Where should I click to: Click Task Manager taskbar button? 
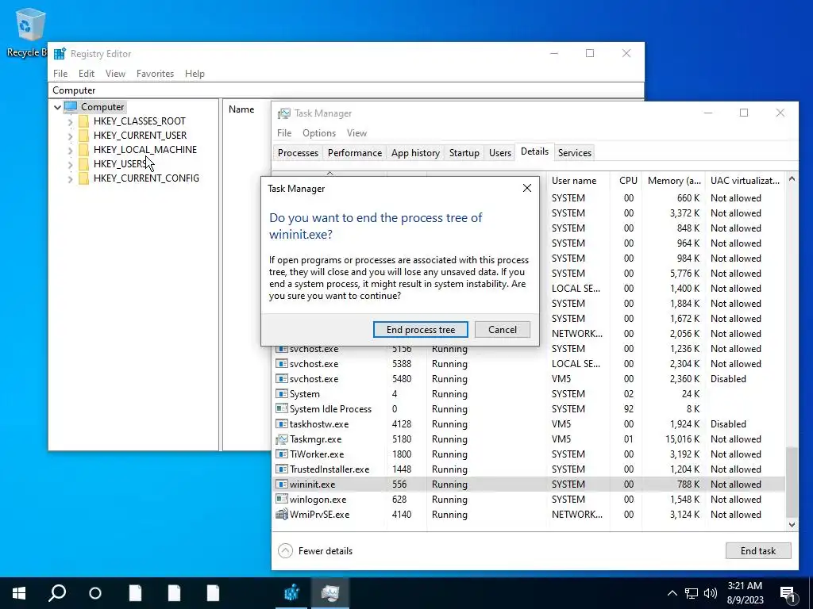pos(330,593)
